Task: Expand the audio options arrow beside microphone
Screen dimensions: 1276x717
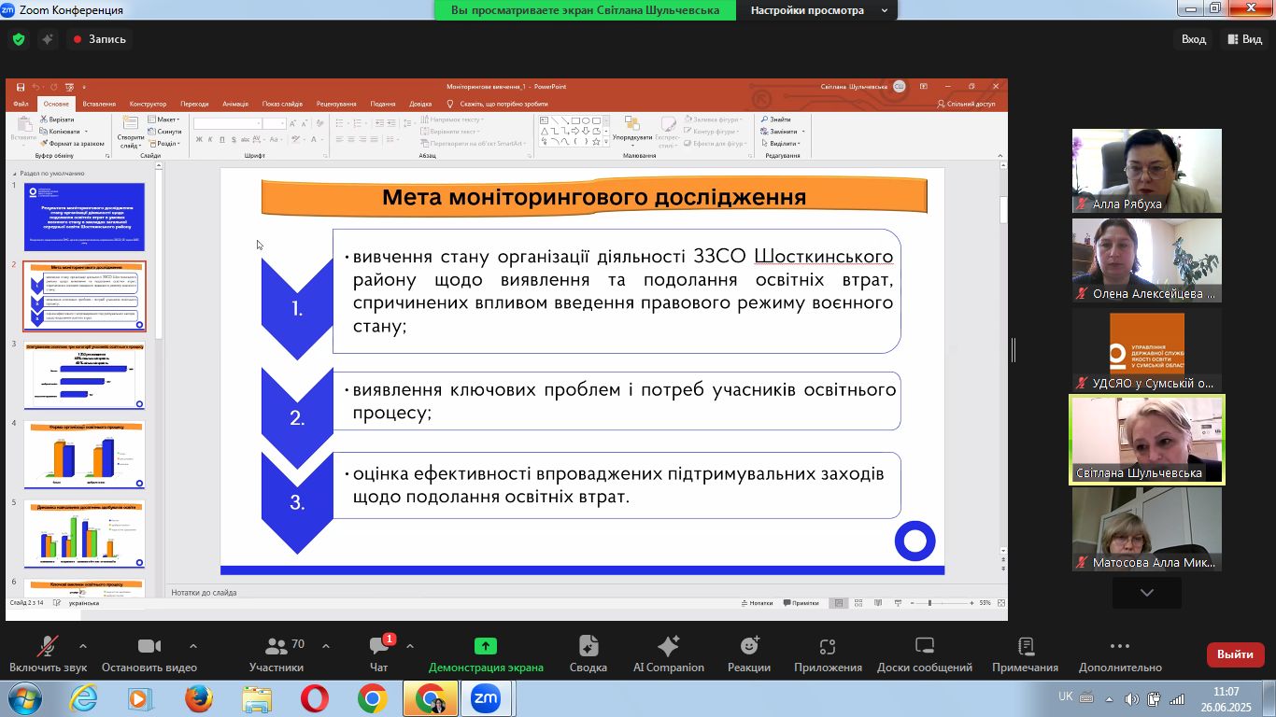Action: coord(83,646)
